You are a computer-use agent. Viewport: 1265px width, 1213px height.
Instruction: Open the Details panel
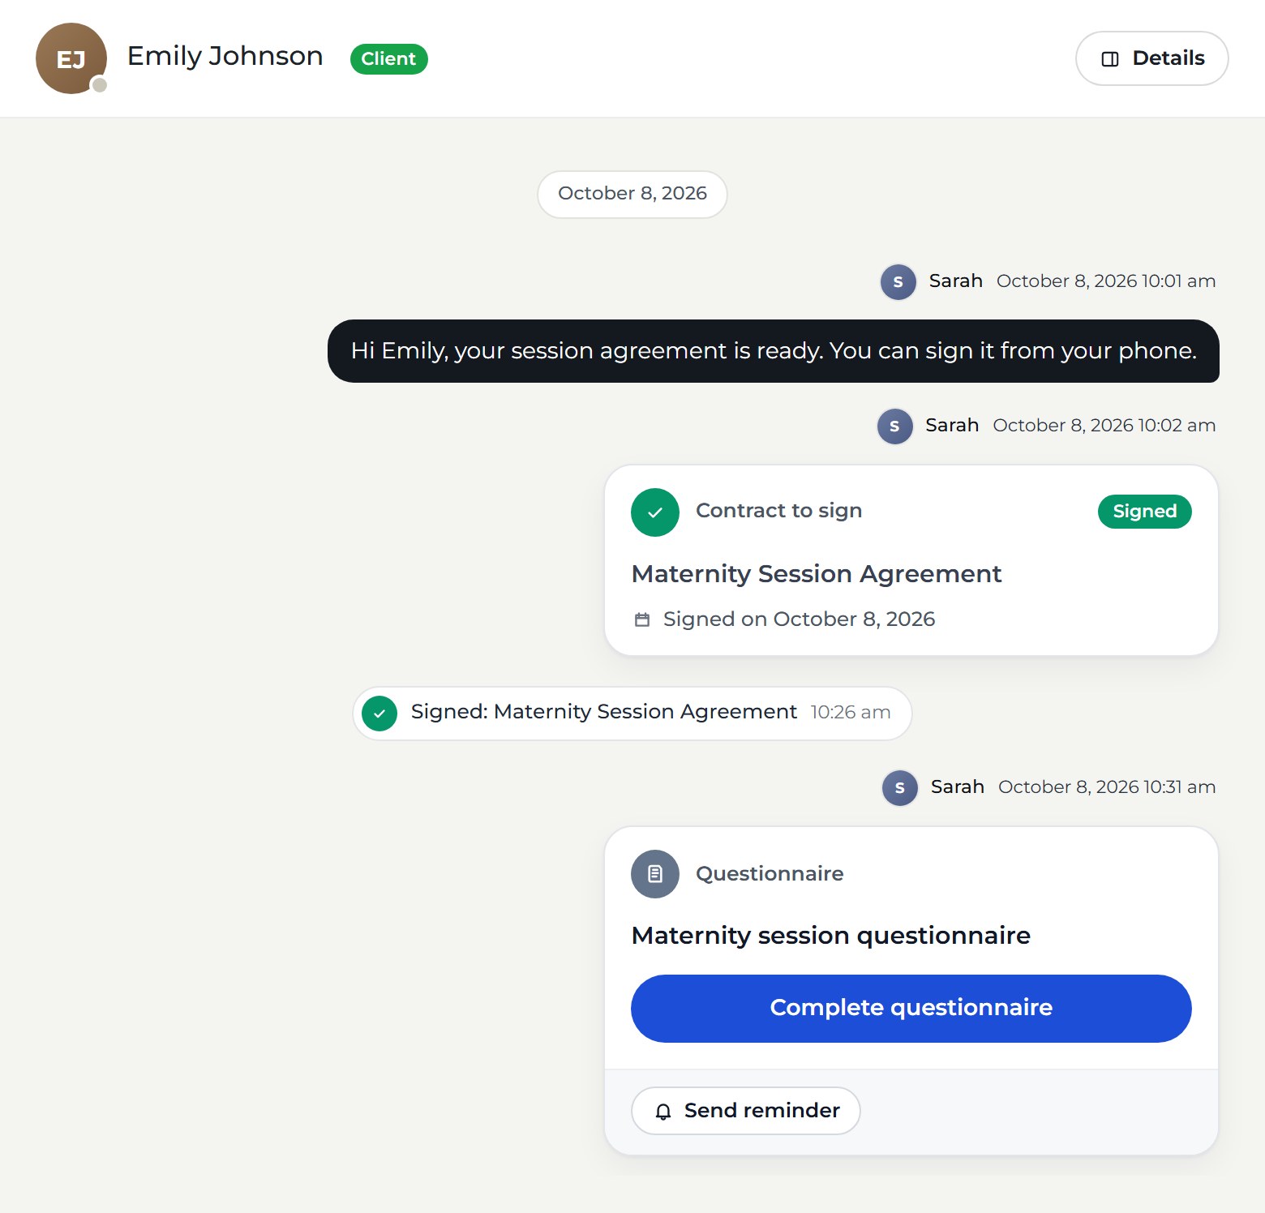pos(1151,58)
